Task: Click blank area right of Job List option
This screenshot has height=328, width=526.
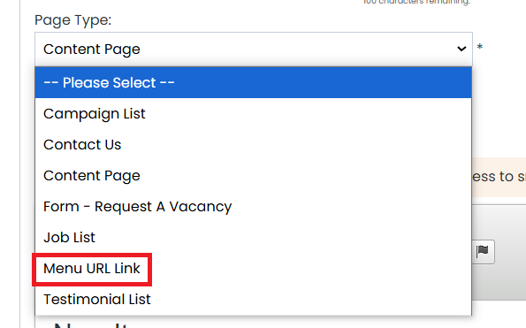Action: point(284,237)
